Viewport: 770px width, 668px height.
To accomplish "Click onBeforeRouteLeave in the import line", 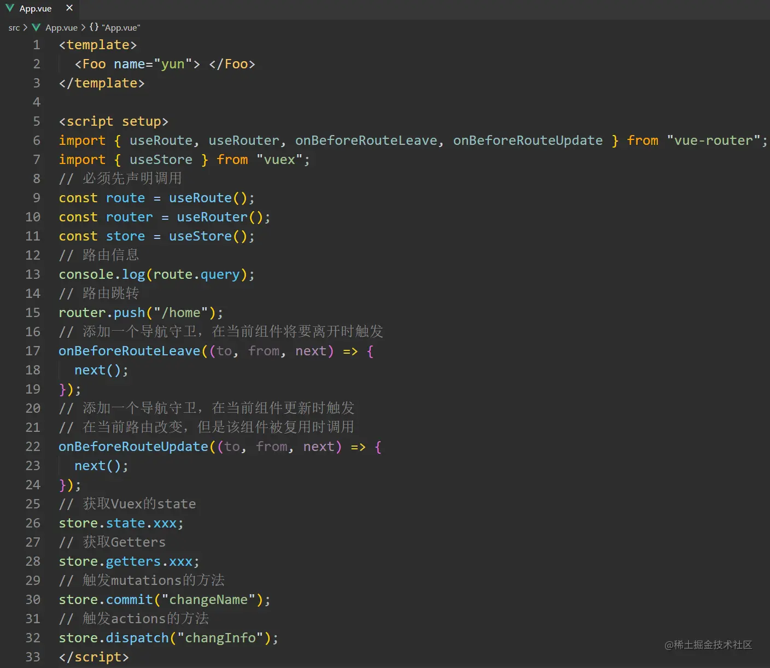I will (366, 140).
